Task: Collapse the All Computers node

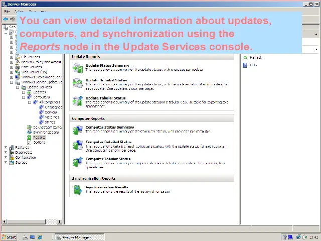Action: 30,102
